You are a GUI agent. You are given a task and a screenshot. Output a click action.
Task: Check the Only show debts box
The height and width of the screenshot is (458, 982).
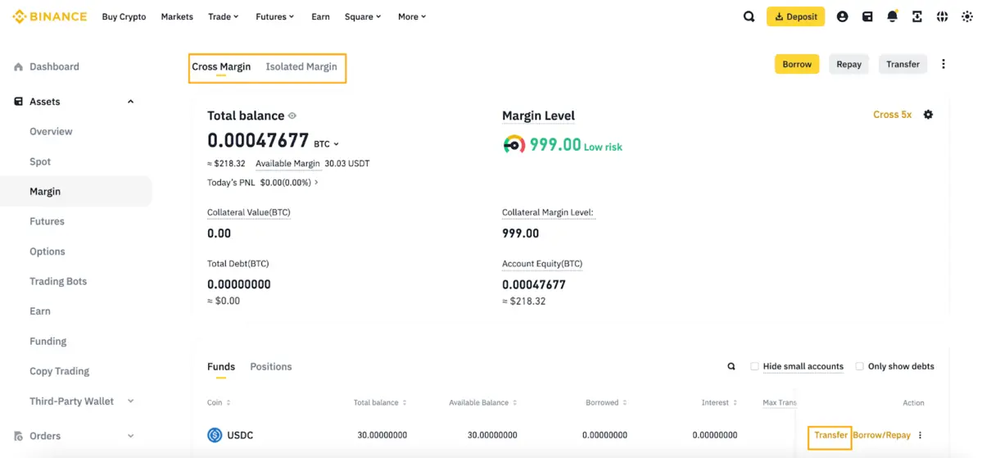[859, 366]
